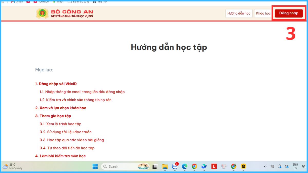Click the cloud status icon in the system tray

point(287,166)
